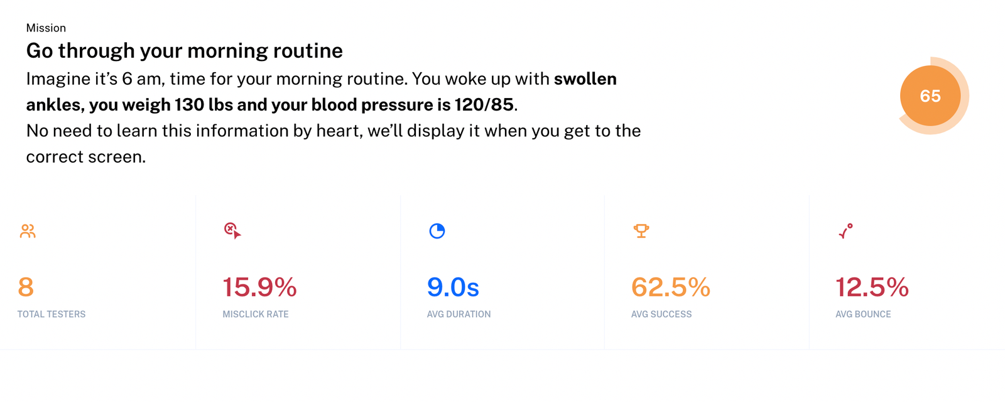Click the misclick rate cursor icon
Viewport: 1005px width, 402px height.
[232, 231]
